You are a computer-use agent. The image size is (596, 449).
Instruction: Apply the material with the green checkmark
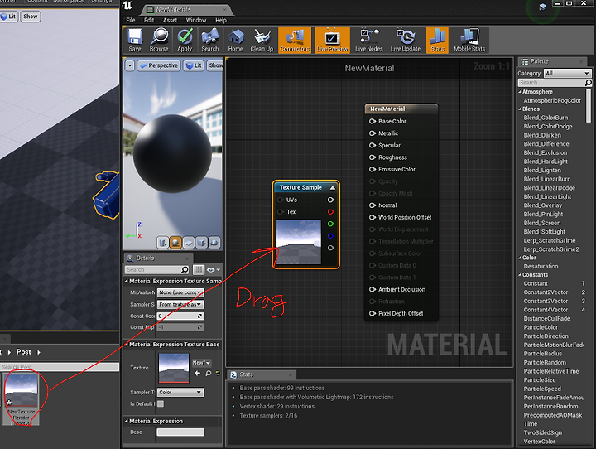pos(185,40)
